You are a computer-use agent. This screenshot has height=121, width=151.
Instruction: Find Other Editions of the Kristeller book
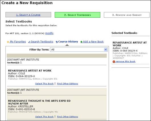68,116
